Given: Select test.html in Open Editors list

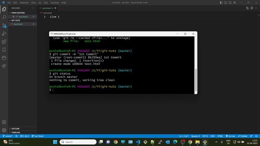Looking at the screenshot, I should [23, 17].
